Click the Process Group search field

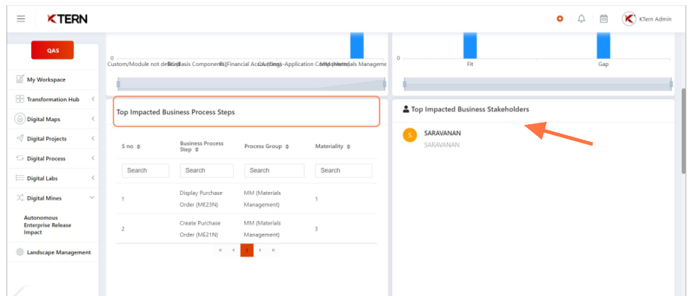pyautogui.click(x=274, y=170)
